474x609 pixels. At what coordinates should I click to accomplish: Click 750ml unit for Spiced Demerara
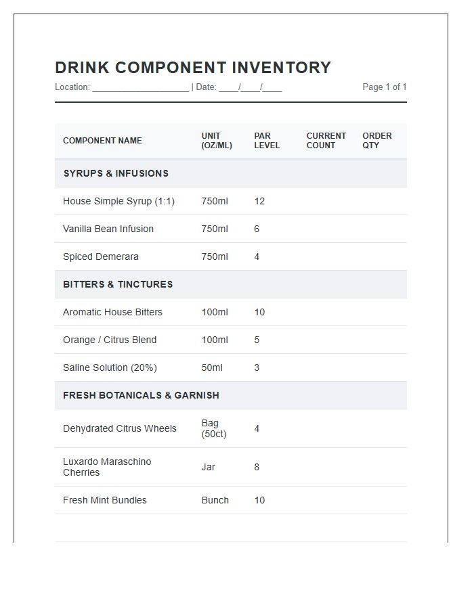(x=215, y=256)
